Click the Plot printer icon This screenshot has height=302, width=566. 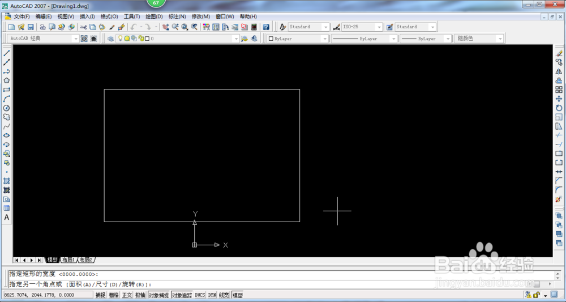point(42,27)
